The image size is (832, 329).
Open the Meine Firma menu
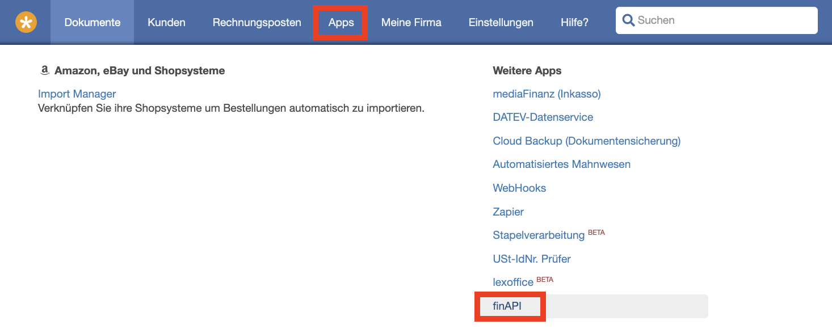coord(411,22)
